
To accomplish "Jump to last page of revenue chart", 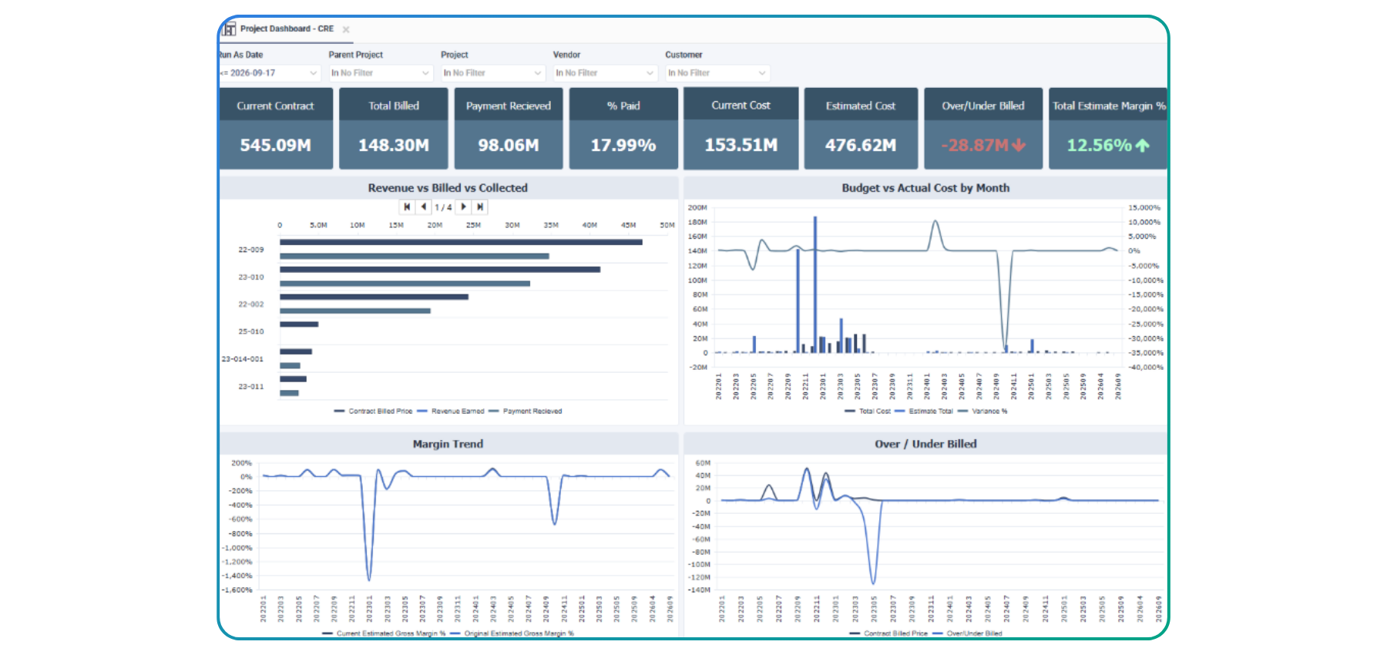I will (480, 207).
